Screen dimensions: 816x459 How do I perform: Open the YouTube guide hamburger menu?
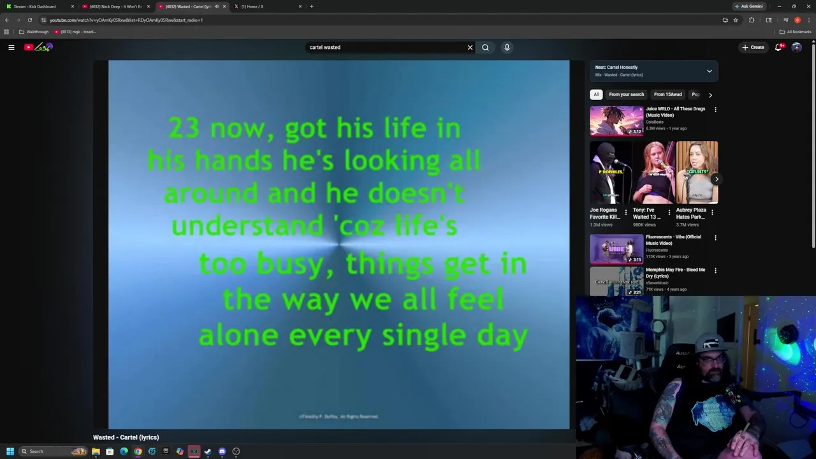pos(11,47)
